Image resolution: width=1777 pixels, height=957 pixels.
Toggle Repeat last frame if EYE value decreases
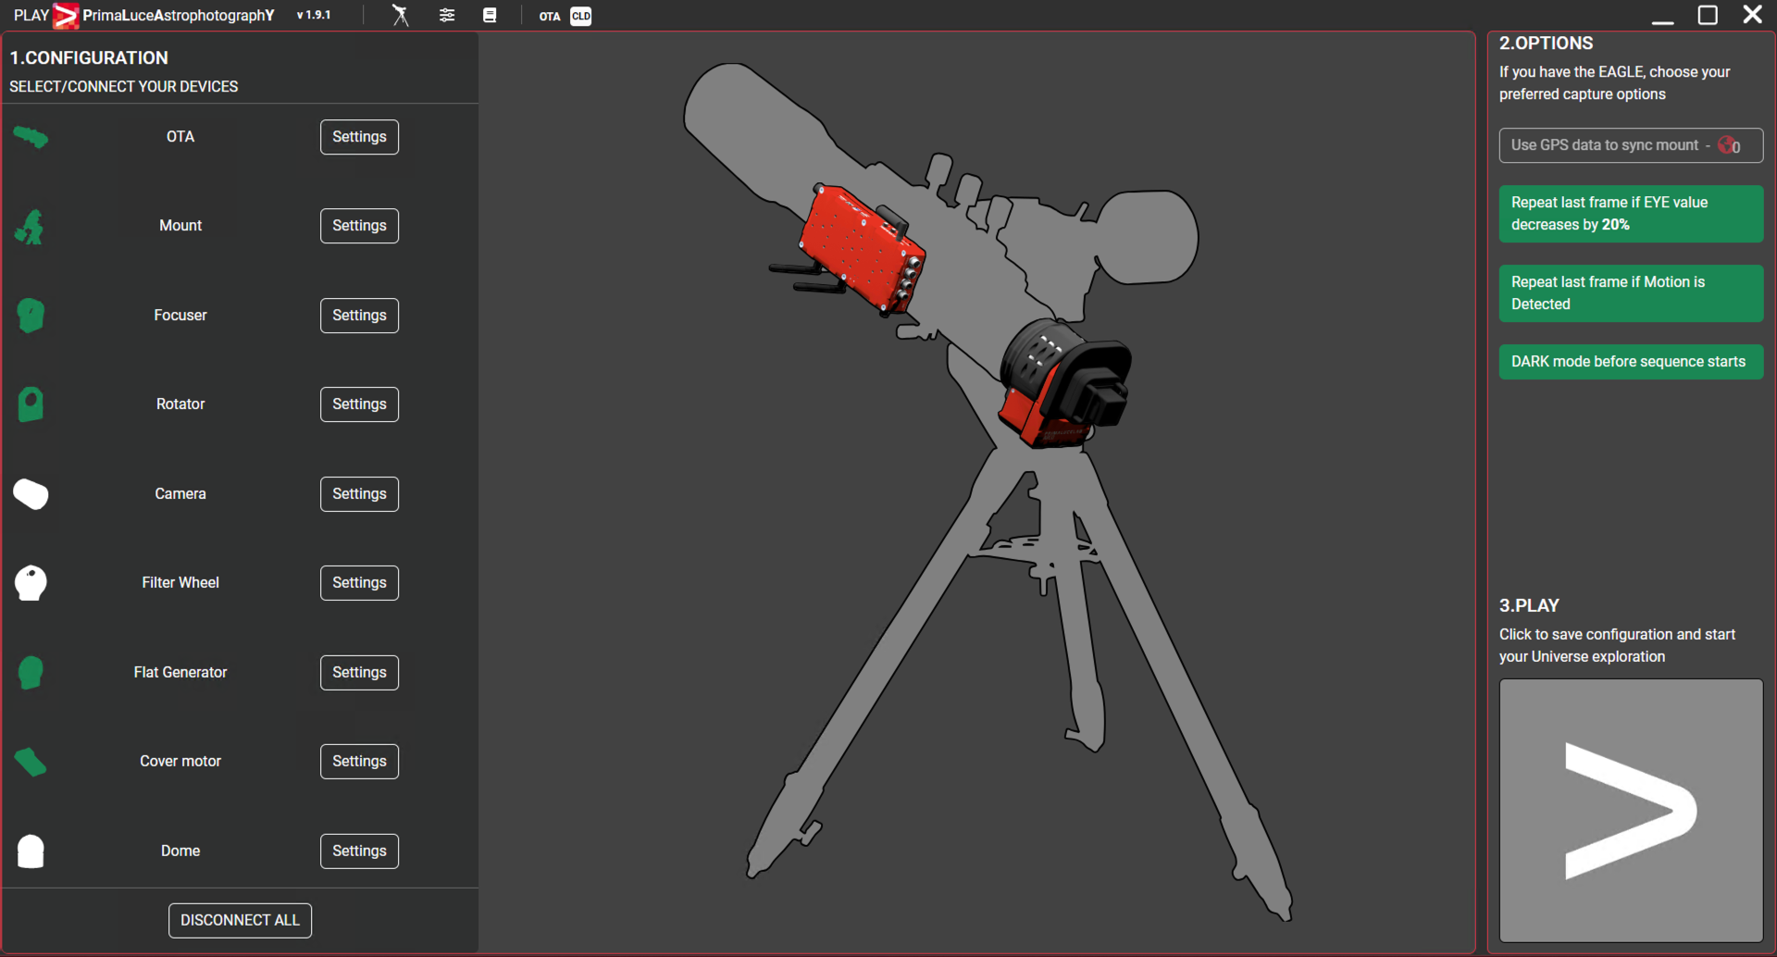pyautogui.click(x=1630, y=214)
